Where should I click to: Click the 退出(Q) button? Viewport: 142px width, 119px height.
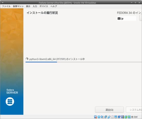tap(109, 110)
